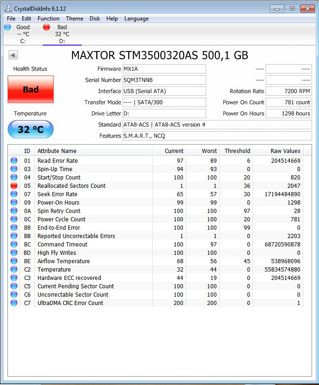The width and height of the screenshot is (319, 385).
Task: Click the status orb for Spin-Up Time
Action: pyautogui.click(x=14, y=169)
